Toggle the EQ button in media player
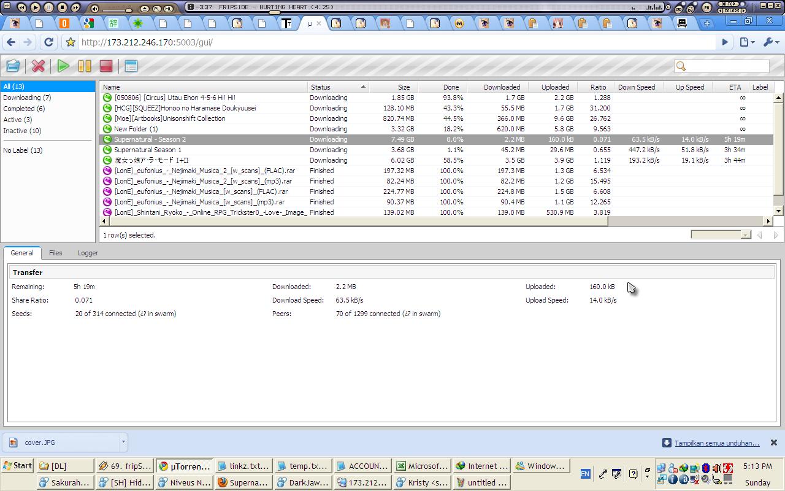The image size is (785, 491). point(706,8)
